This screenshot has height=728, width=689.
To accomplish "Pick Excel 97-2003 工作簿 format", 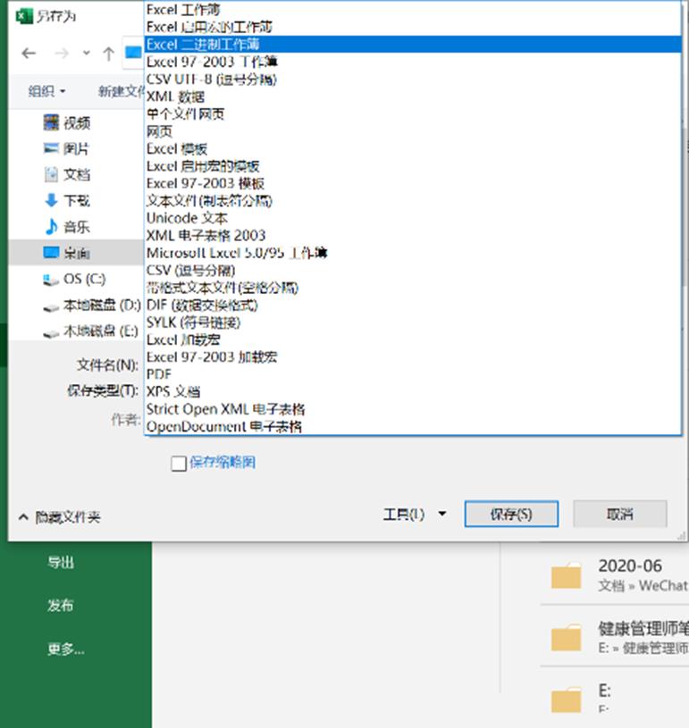I will [413, 62].
